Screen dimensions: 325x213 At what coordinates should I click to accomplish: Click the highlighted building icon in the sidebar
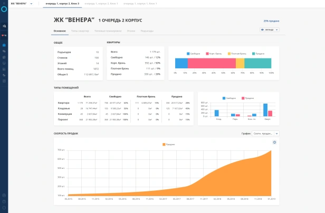point(4,45)
